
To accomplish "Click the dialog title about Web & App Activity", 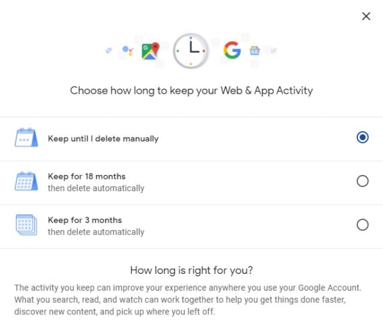I will click(191, 91).
